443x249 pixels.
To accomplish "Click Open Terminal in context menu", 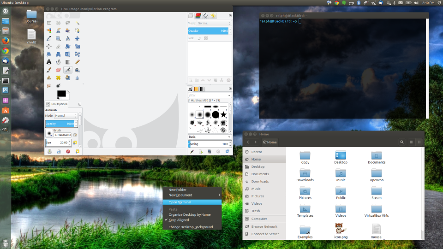I will pos(192,202).
